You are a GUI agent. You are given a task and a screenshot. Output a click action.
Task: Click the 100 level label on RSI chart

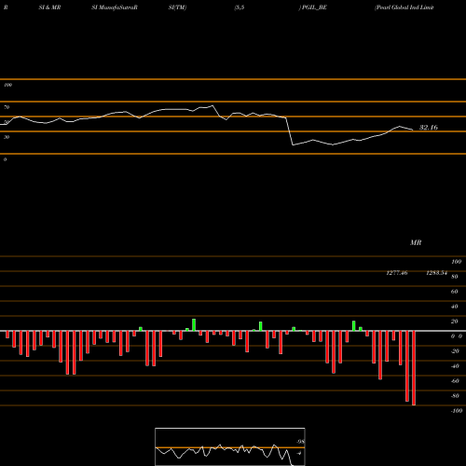click(7, 85)
